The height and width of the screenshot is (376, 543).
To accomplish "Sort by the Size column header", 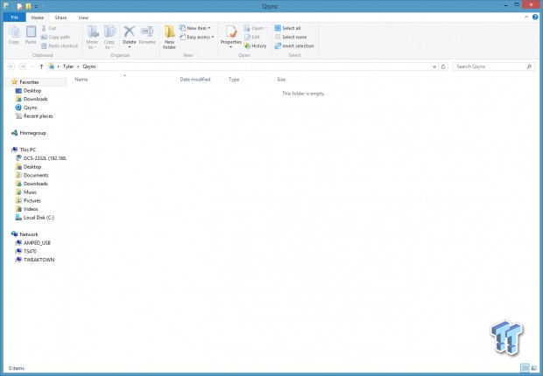I will coord(281,80).
